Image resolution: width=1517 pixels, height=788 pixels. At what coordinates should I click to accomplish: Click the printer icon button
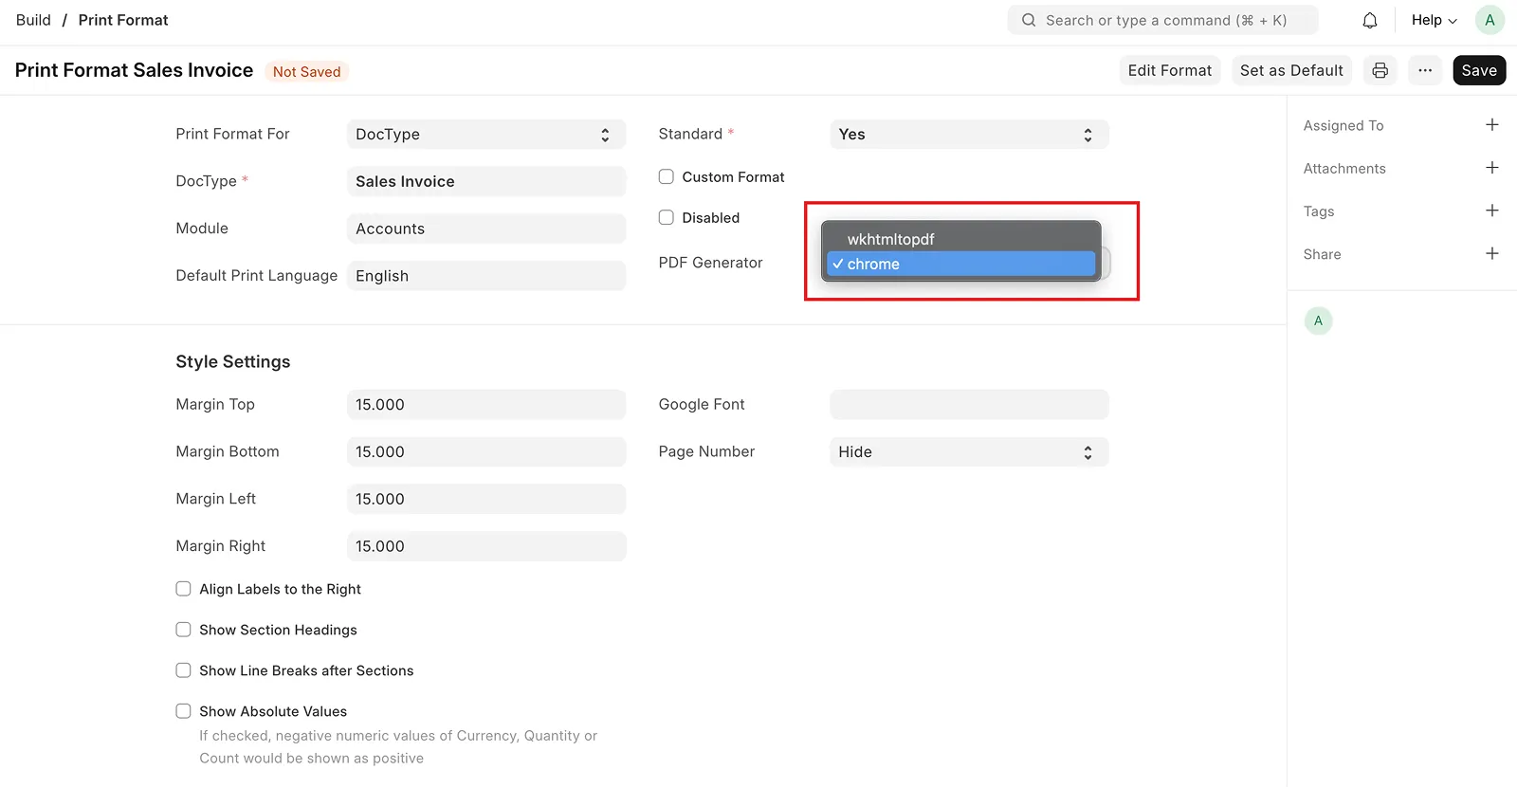click(x=1380, y=70)
